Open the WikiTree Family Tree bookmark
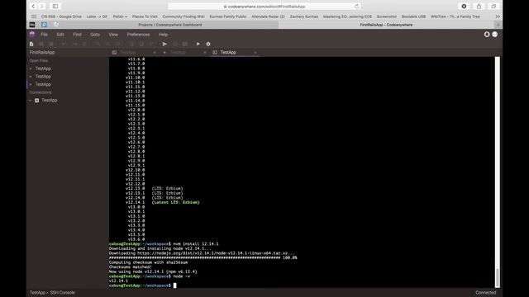 coord(455,16)
